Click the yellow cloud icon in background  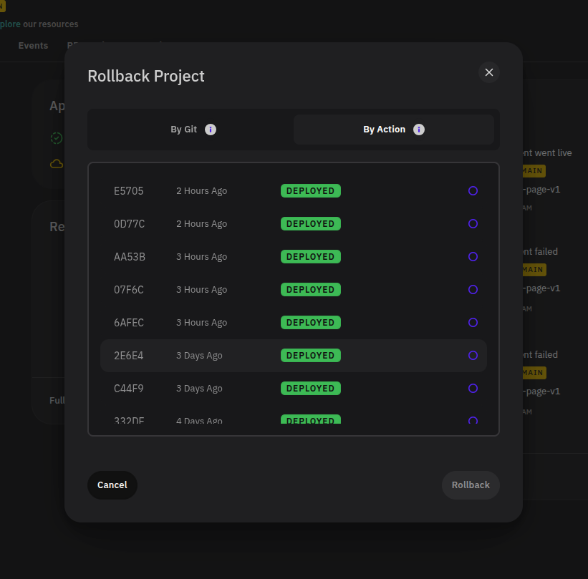57,164
